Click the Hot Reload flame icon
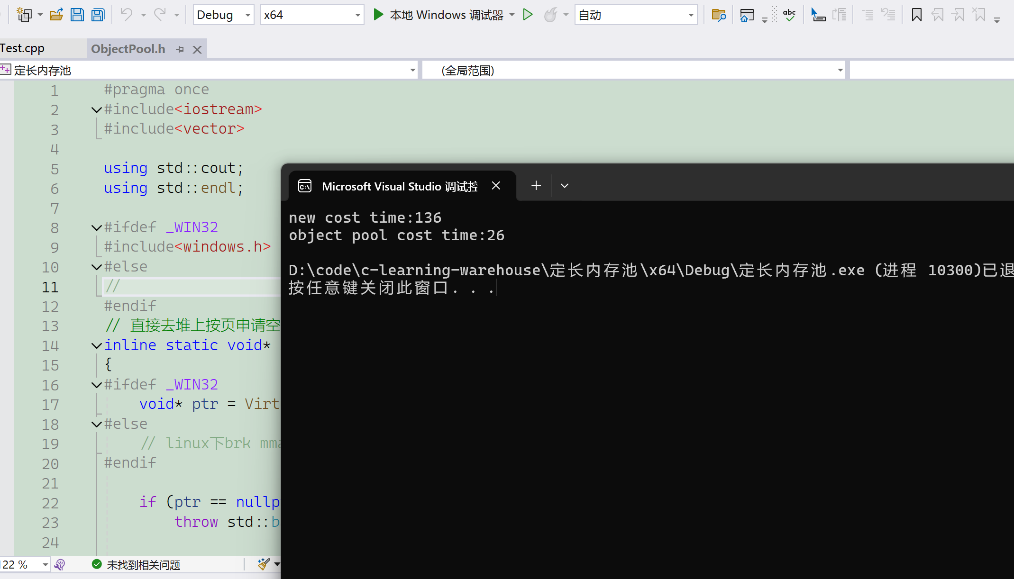The width and height of the screenshot is (1014, 579). coord(550,15)
